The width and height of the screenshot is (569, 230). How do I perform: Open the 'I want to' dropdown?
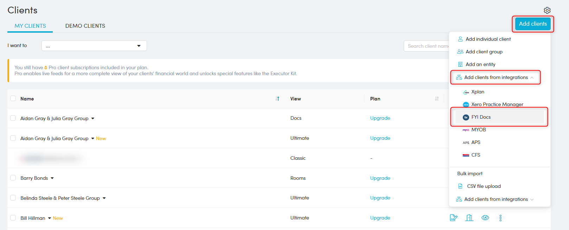[x=94, y=46]
